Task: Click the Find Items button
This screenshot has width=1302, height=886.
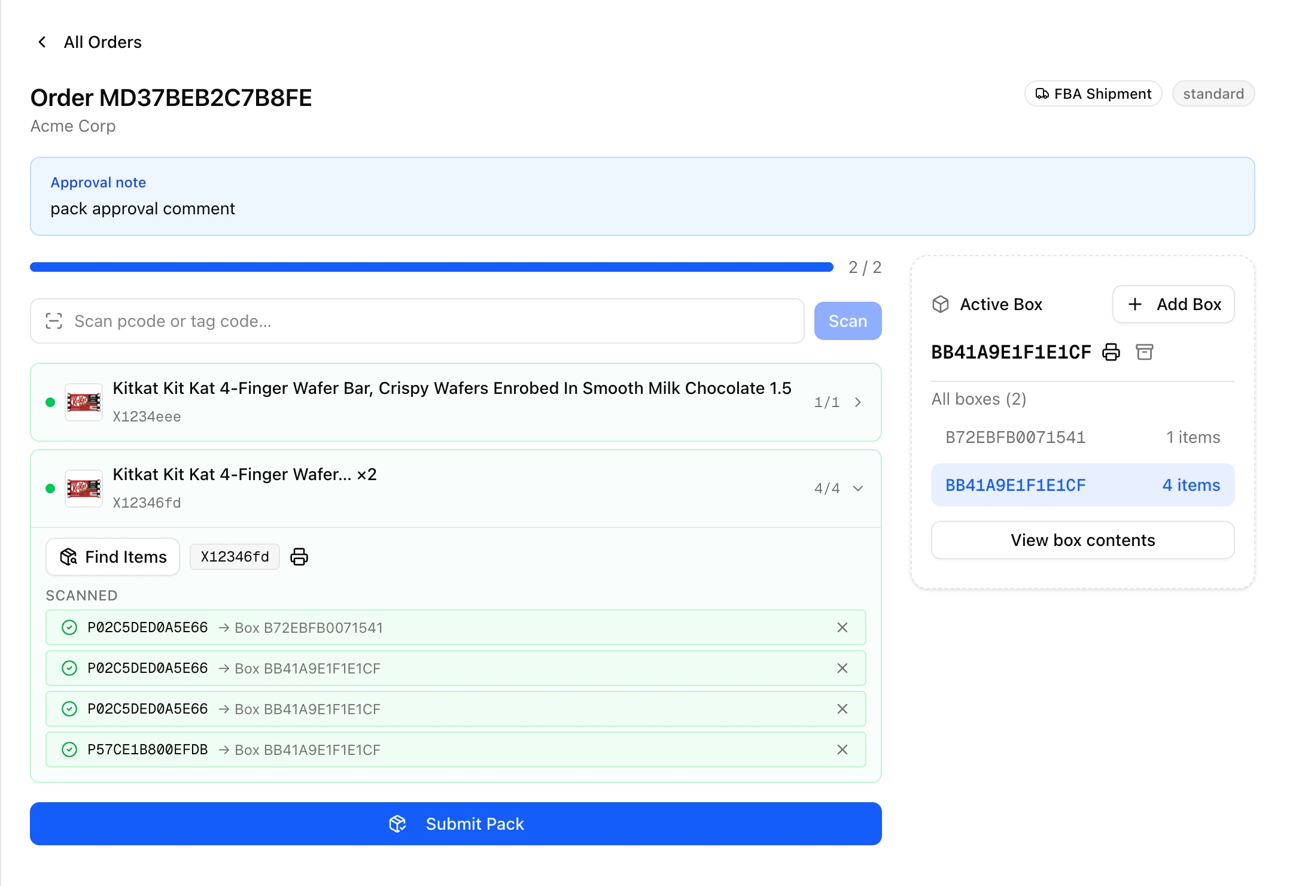Action: coord(113,557)
